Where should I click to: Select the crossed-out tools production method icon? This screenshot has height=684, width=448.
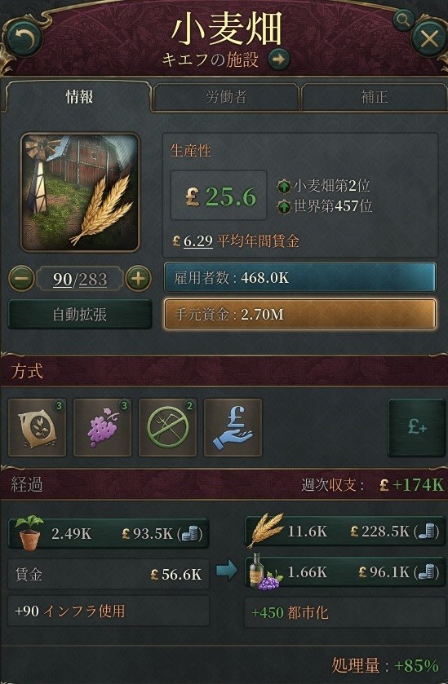pyautogui.click(x=167, y=427)
